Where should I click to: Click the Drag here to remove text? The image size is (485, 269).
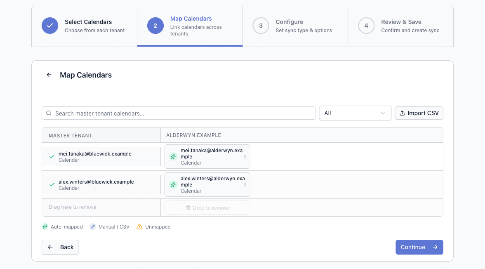pyautogui.click(x=73, y=207)
